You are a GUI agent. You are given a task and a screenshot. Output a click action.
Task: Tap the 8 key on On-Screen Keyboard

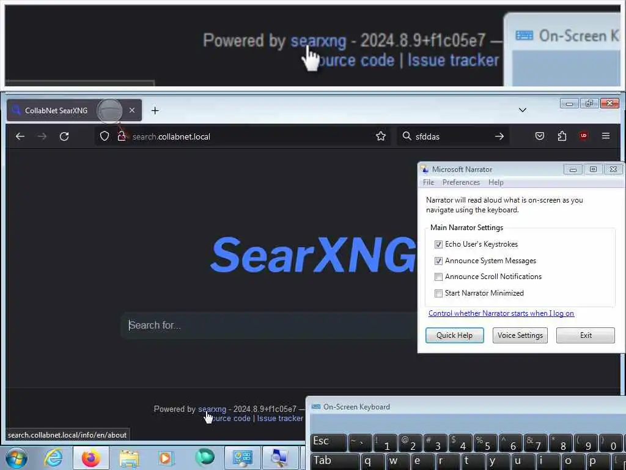[x=561, y=443]
